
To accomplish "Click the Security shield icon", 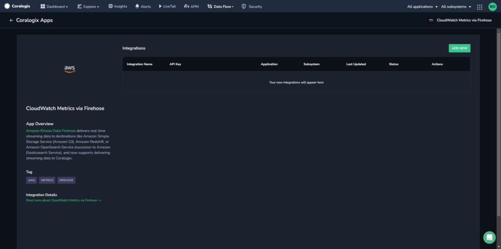I will (x=244, y=6).
